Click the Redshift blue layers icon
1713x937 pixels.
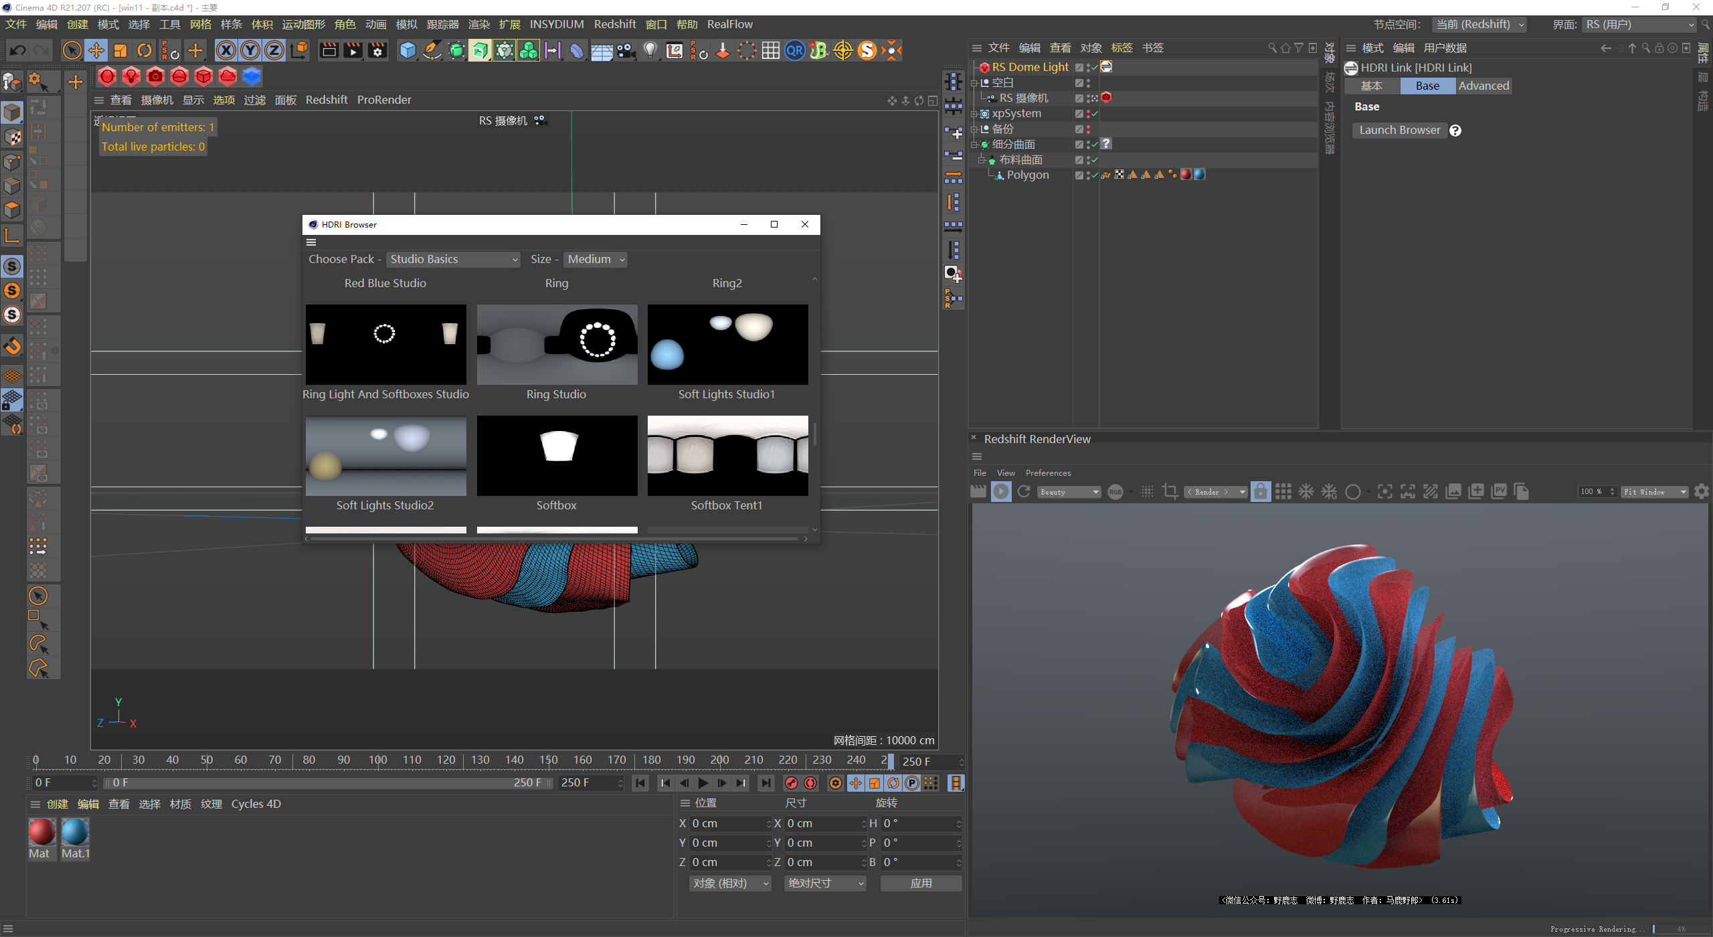pyautogui.click(x=252, y=77)
